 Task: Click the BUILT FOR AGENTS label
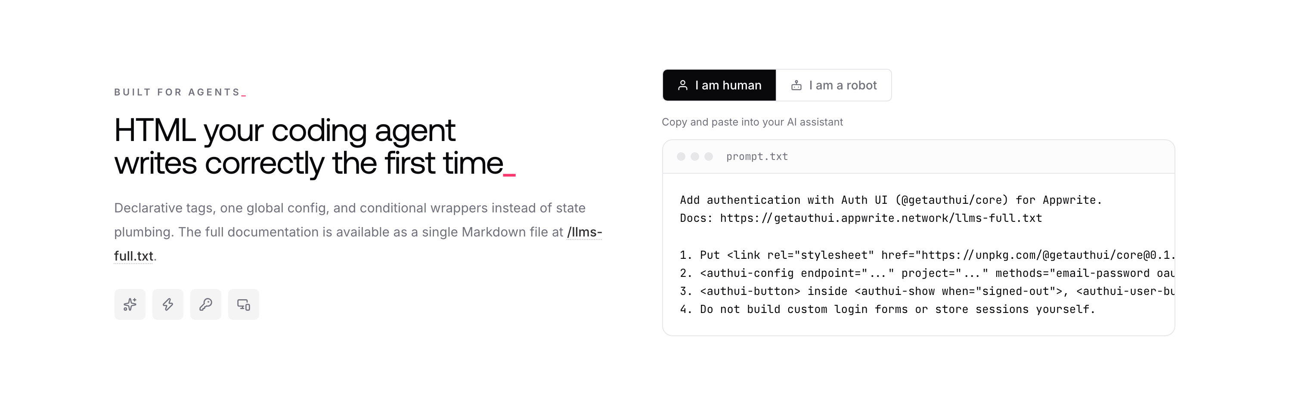pyautogui.click(x=178, y=92)
